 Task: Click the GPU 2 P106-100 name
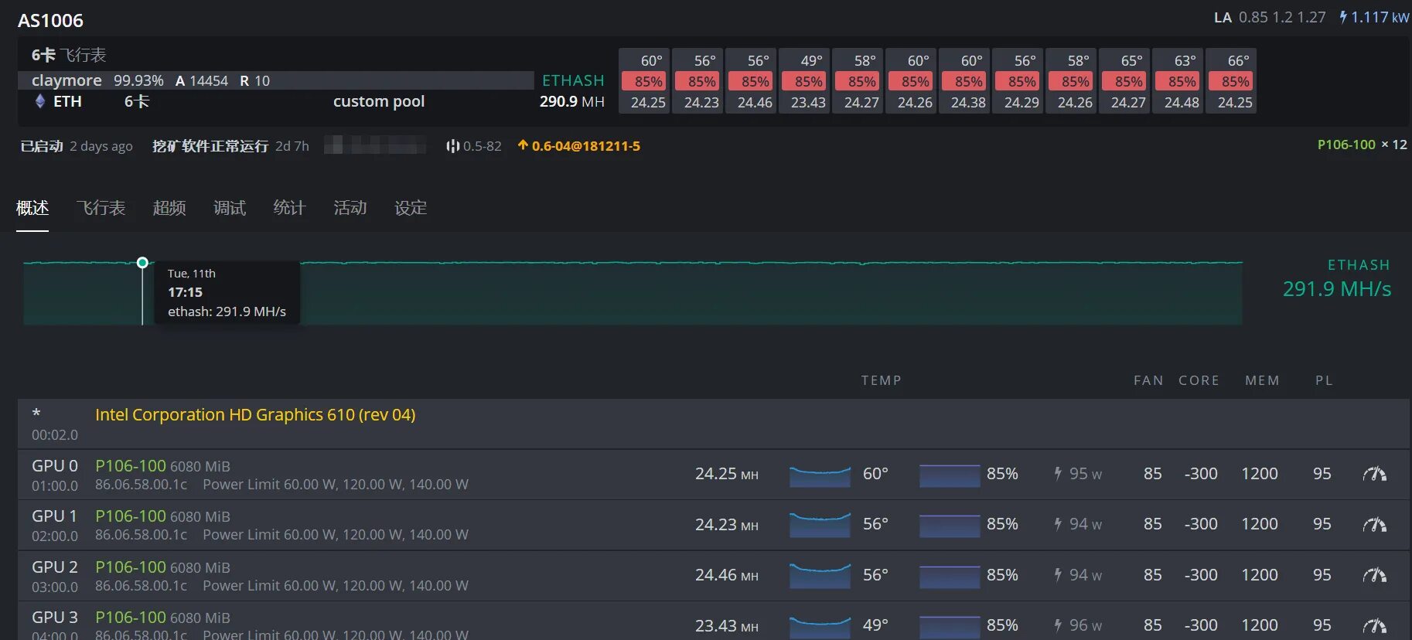pos(131,567)
